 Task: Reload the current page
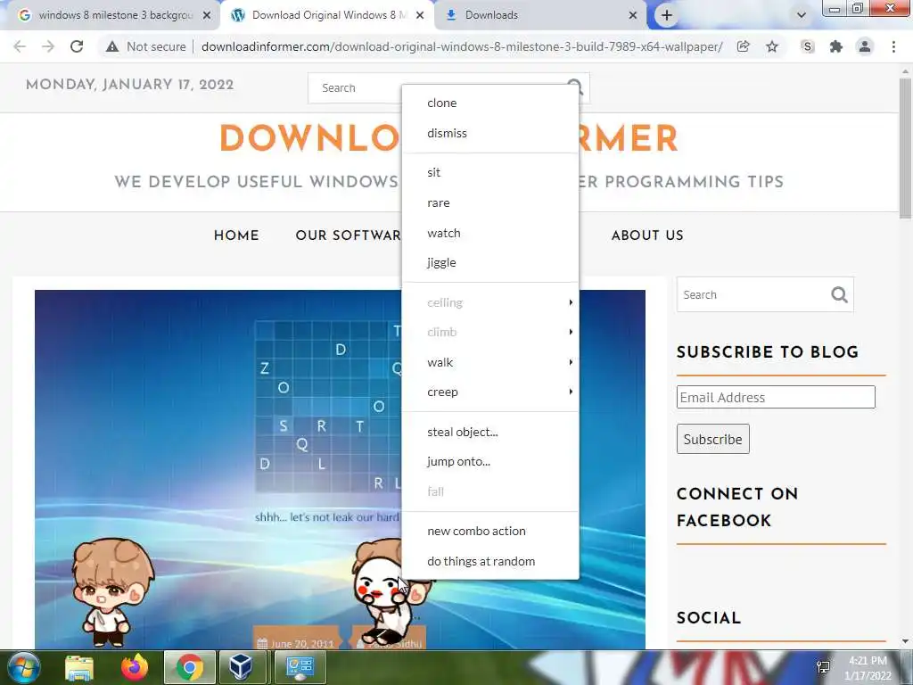coord(77,46)
